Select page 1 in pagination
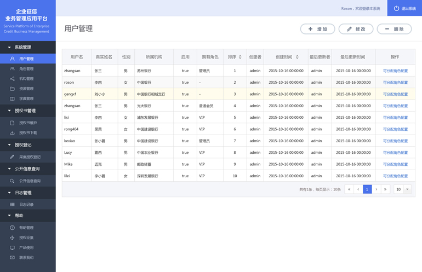Image resolution: width=422 pixels, height=272 pixels. (367, 189)
